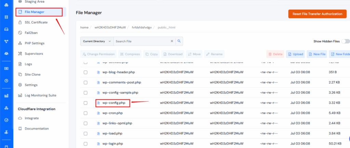This screenshot has width=350, height=148.
Task: Click the banknote billing icon in blue rail
Action: [6, 69]
